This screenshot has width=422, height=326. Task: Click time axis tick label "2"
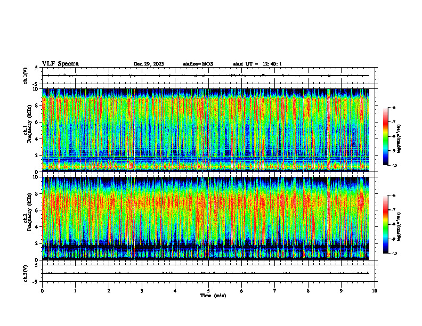point(109,291)
